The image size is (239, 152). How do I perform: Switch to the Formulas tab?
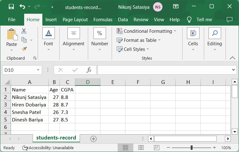pyautogui.click(x=103, y=19)
